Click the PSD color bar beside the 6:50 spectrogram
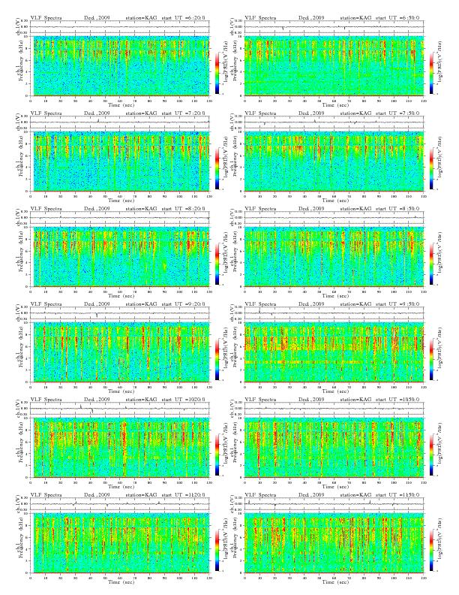This screenshot has width=459, height=595. click(432, 73)
